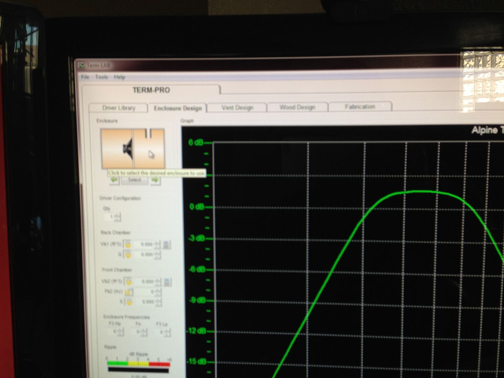
Task: Open the Vb1 calculator icon
Action: pyautogui.click(x=166, y=245)
